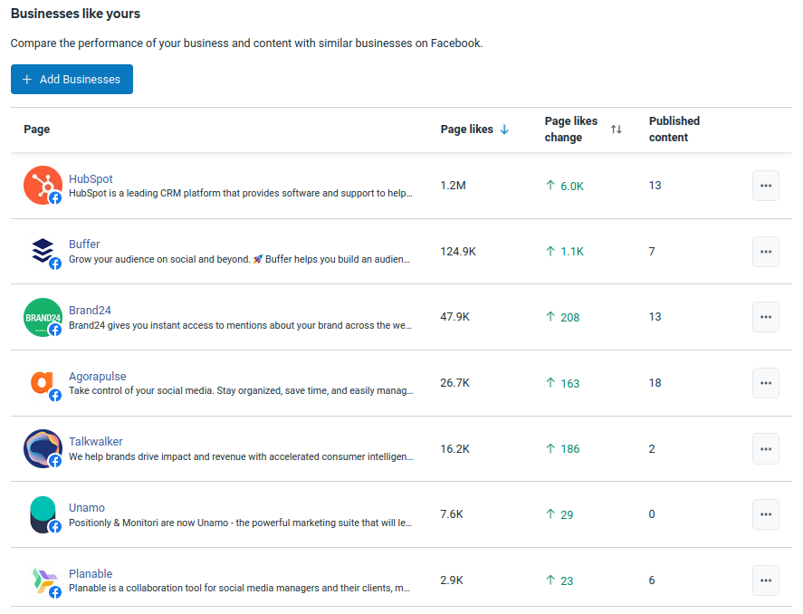Viewport: 803px width, 614px height.
Task: Open the Planable page link
Action: 91,573
